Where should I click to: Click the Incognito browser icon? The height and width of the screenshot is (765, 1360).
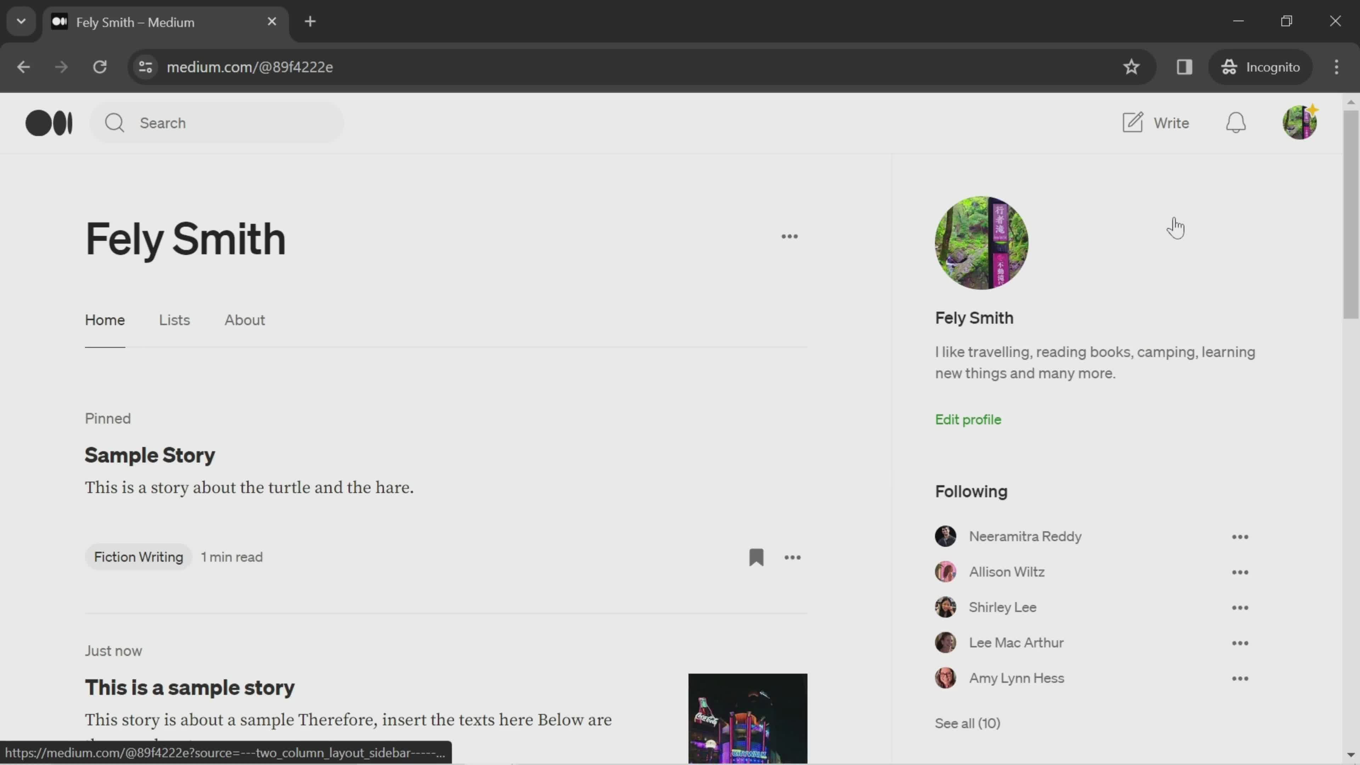(1229, 66)
